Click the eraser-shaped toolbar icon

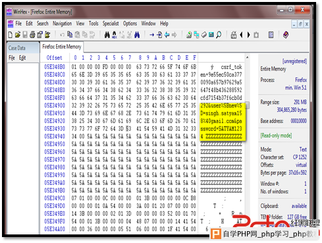pos(204,35)
